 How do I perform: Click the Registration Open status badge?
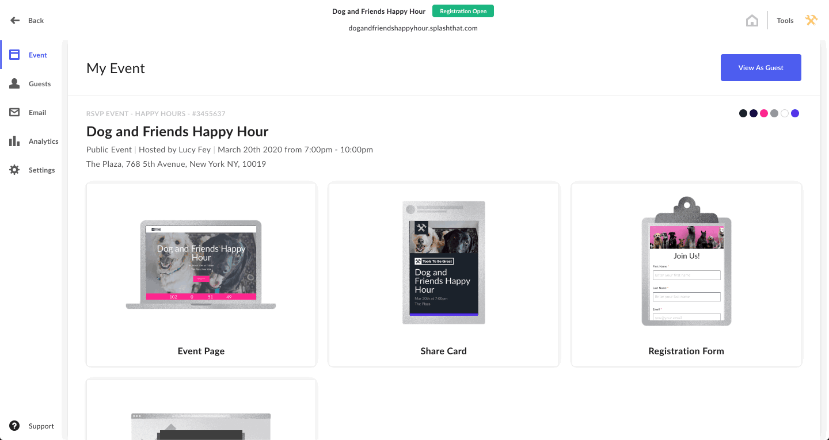point(463,11)
